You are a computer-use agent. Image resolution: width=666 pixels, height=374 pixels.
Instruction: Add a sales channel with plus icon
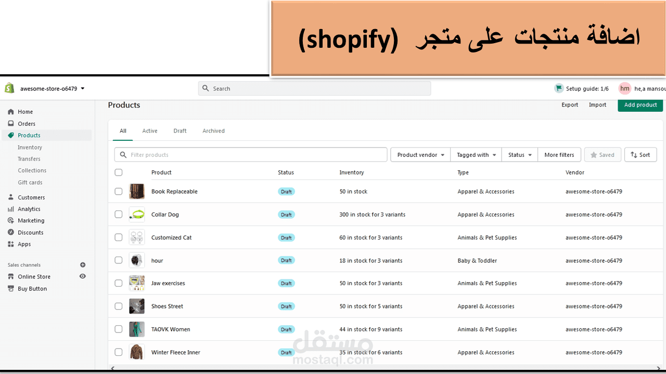[83, 265]
